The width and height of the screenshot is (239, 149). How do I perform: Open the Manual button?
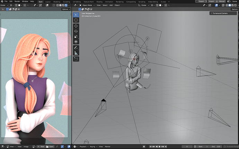click(x=220, y=1)
